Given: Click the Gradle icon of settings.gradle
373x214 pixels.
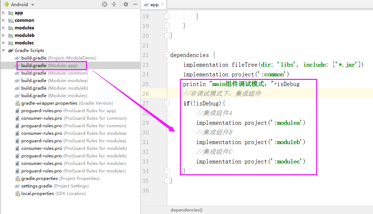Looking at the screenshot, I should pos(17,186).
